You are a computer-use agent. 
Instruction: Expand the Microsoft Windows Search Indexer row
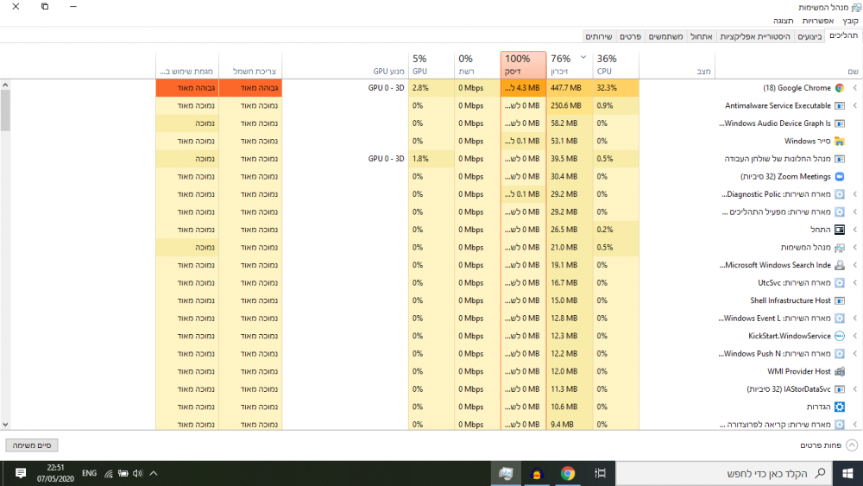click(854, 265)
